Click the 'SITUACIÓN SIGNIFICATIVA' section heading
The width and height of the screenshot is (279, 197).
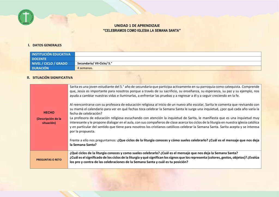tap(53, 78)
